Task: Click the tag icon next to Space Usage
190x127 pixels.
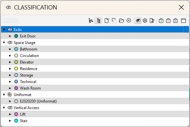Action: coord(10,43)
